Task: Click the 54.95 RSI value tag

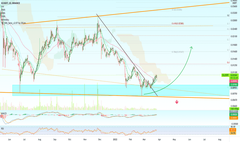Action: coord(233,133)
